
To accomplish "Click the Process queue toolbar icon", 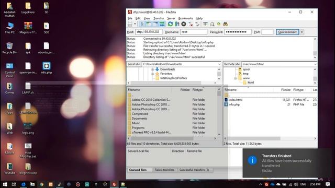I will tap(177, 24).
